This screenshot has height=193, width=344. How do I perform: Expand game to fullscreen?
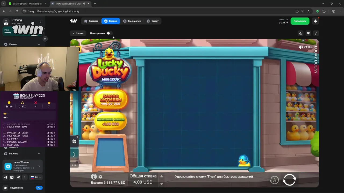[x=316, y=33]
